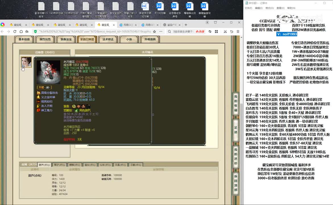Open the 画窟幻域1.0版本 desktop file
The image size is (333, 205).
point(130,10)
